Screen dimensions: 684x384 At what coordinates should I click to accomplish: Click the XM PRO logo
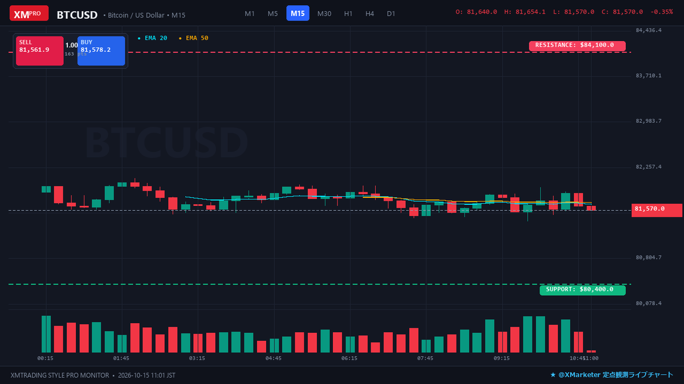click(29, 13)
